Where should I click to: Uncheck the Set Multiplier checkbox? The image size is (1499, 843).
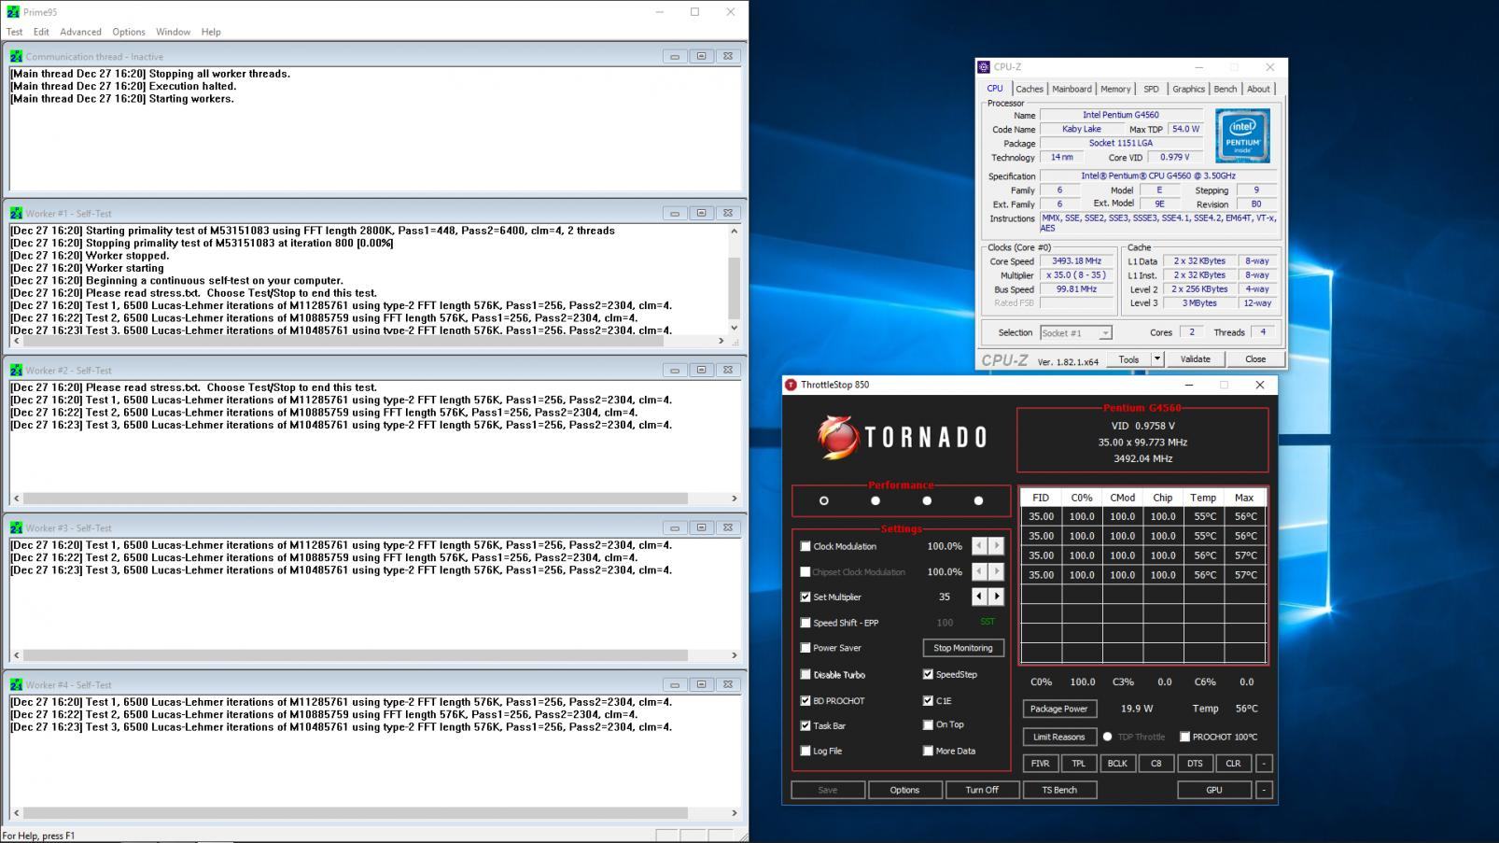coord(806,597)
